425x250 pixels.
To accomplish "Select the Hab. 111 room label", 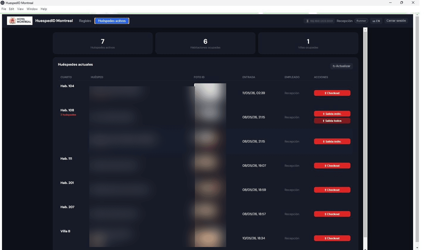I will pyautogui.click(x=66, y=159).
